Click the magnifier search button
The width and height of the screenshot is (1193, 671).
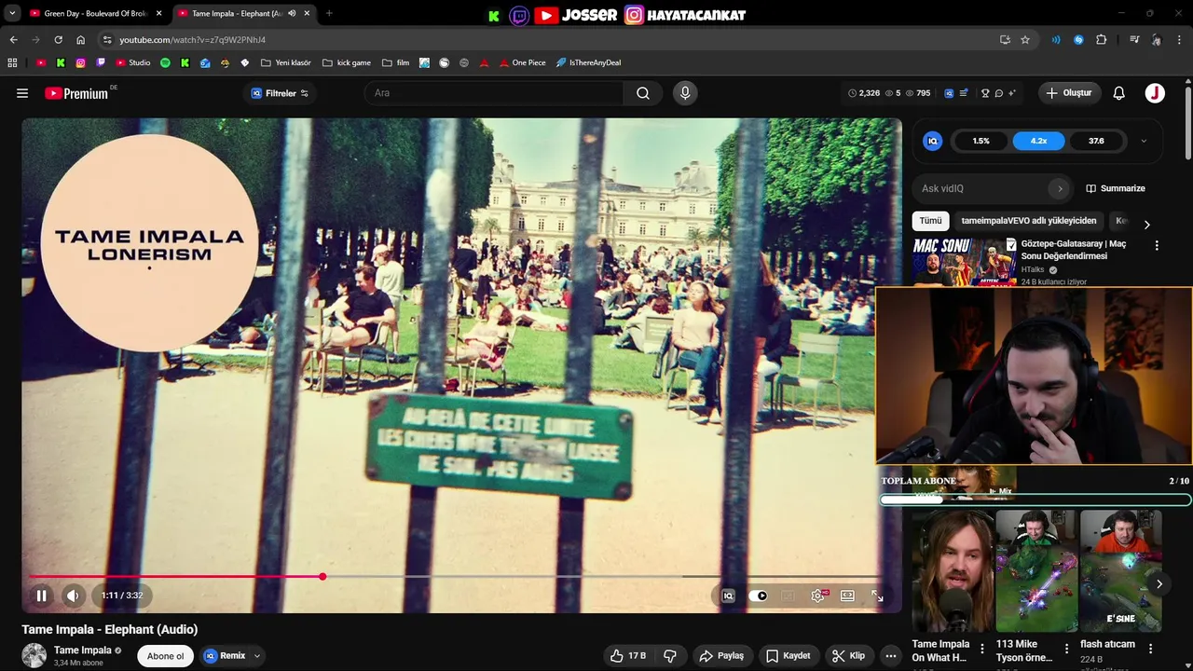coord(643,93)
